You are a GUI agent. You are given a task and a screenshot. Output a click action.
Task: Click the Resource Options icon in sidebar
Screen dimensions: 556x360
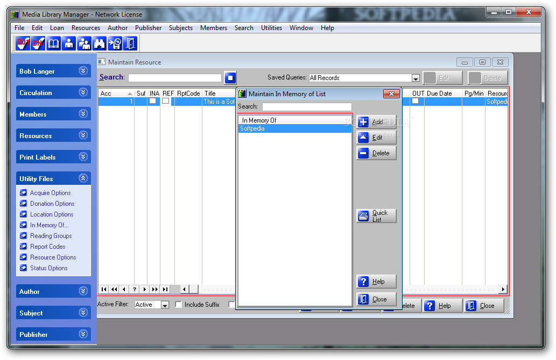23,257
